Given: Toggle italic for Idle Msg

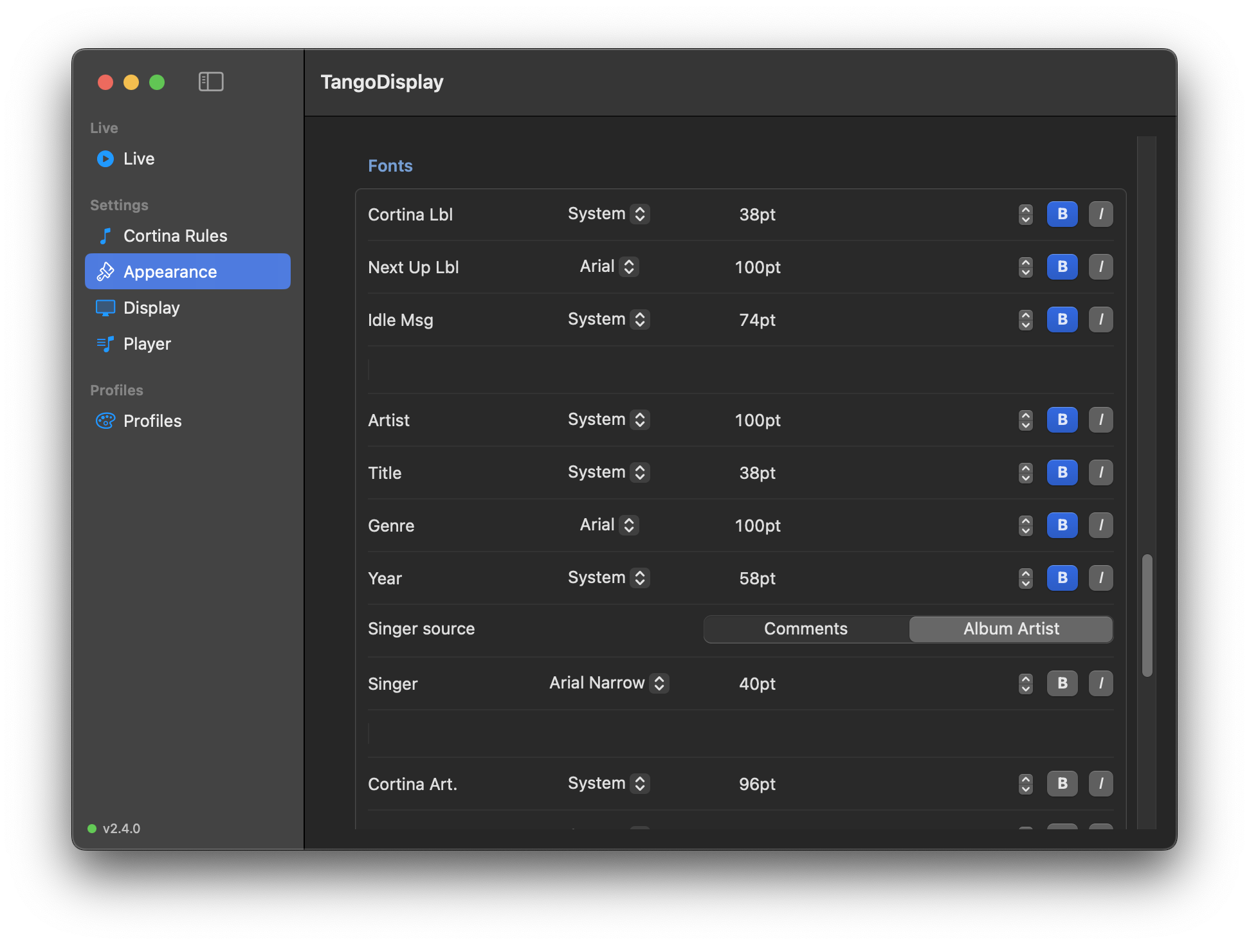Looking at the screenshot, I should pyautogui.click(x=1101, y=319).
